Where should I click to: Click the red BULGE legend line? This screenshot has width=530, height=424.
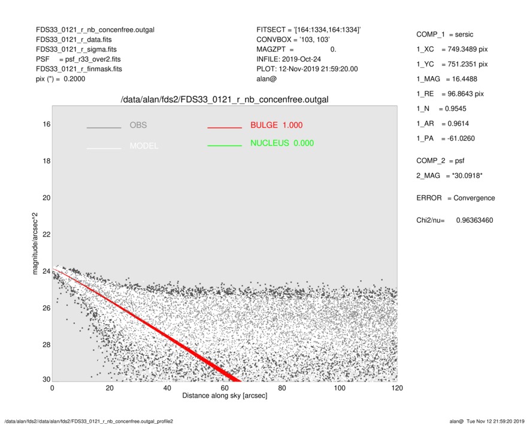(225, 128)
